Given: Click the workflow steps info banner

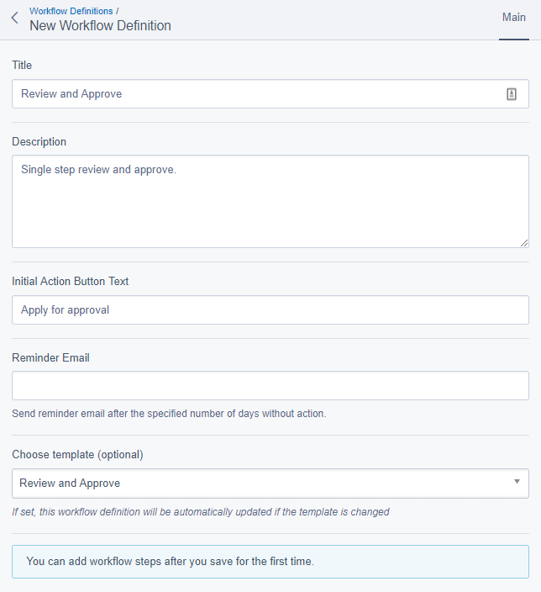Looking at the screenshot, I should [270, 561].
